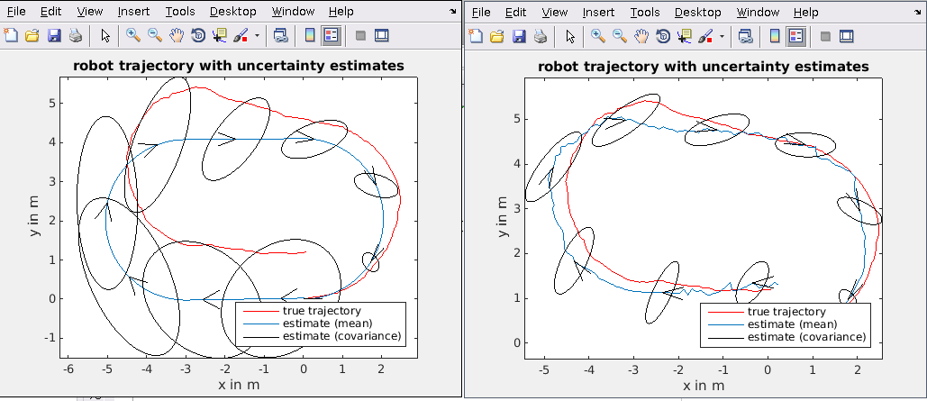927x401 pixels.
Task: Expand Brush color dropdown arrow in right window
Action: pos(723,37)
